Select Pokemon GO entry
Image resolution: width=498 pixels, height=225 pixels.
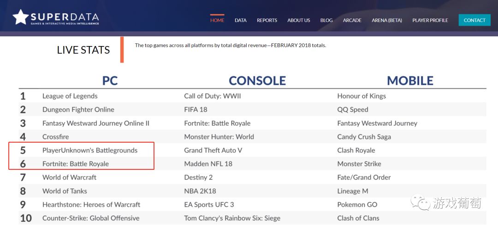tap(357, 205)
